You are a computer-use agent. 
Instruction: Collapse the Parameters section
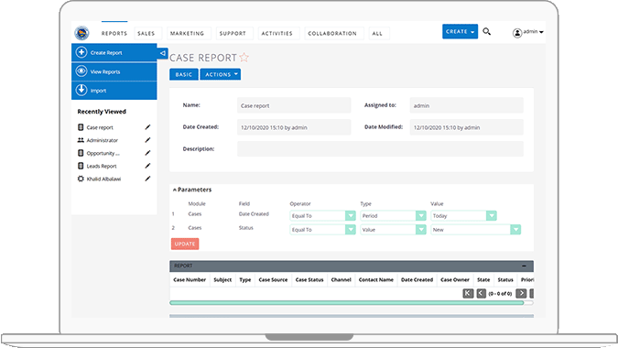(175, 190)
